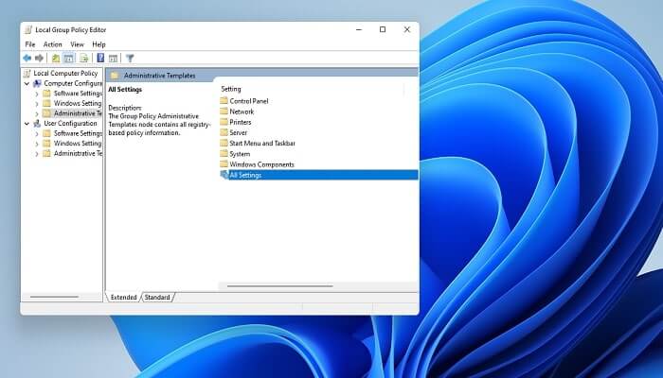Select Windows Components folder in list
Screen dimensions: 663x378
(x=262, y=164)
